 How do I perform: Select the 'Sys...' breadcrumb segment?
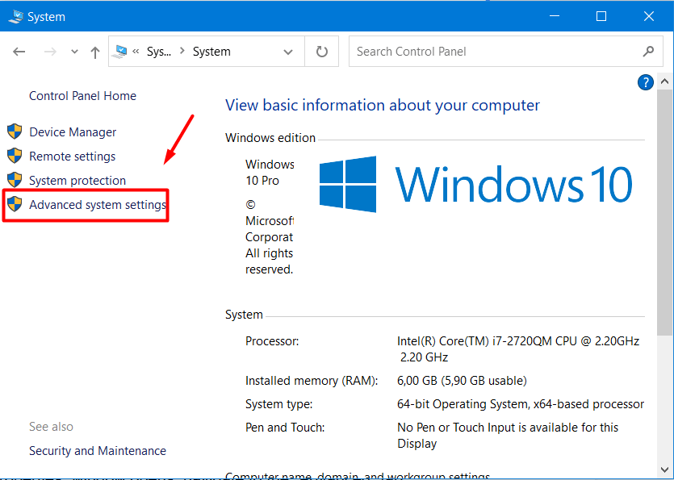coord(159,52)
